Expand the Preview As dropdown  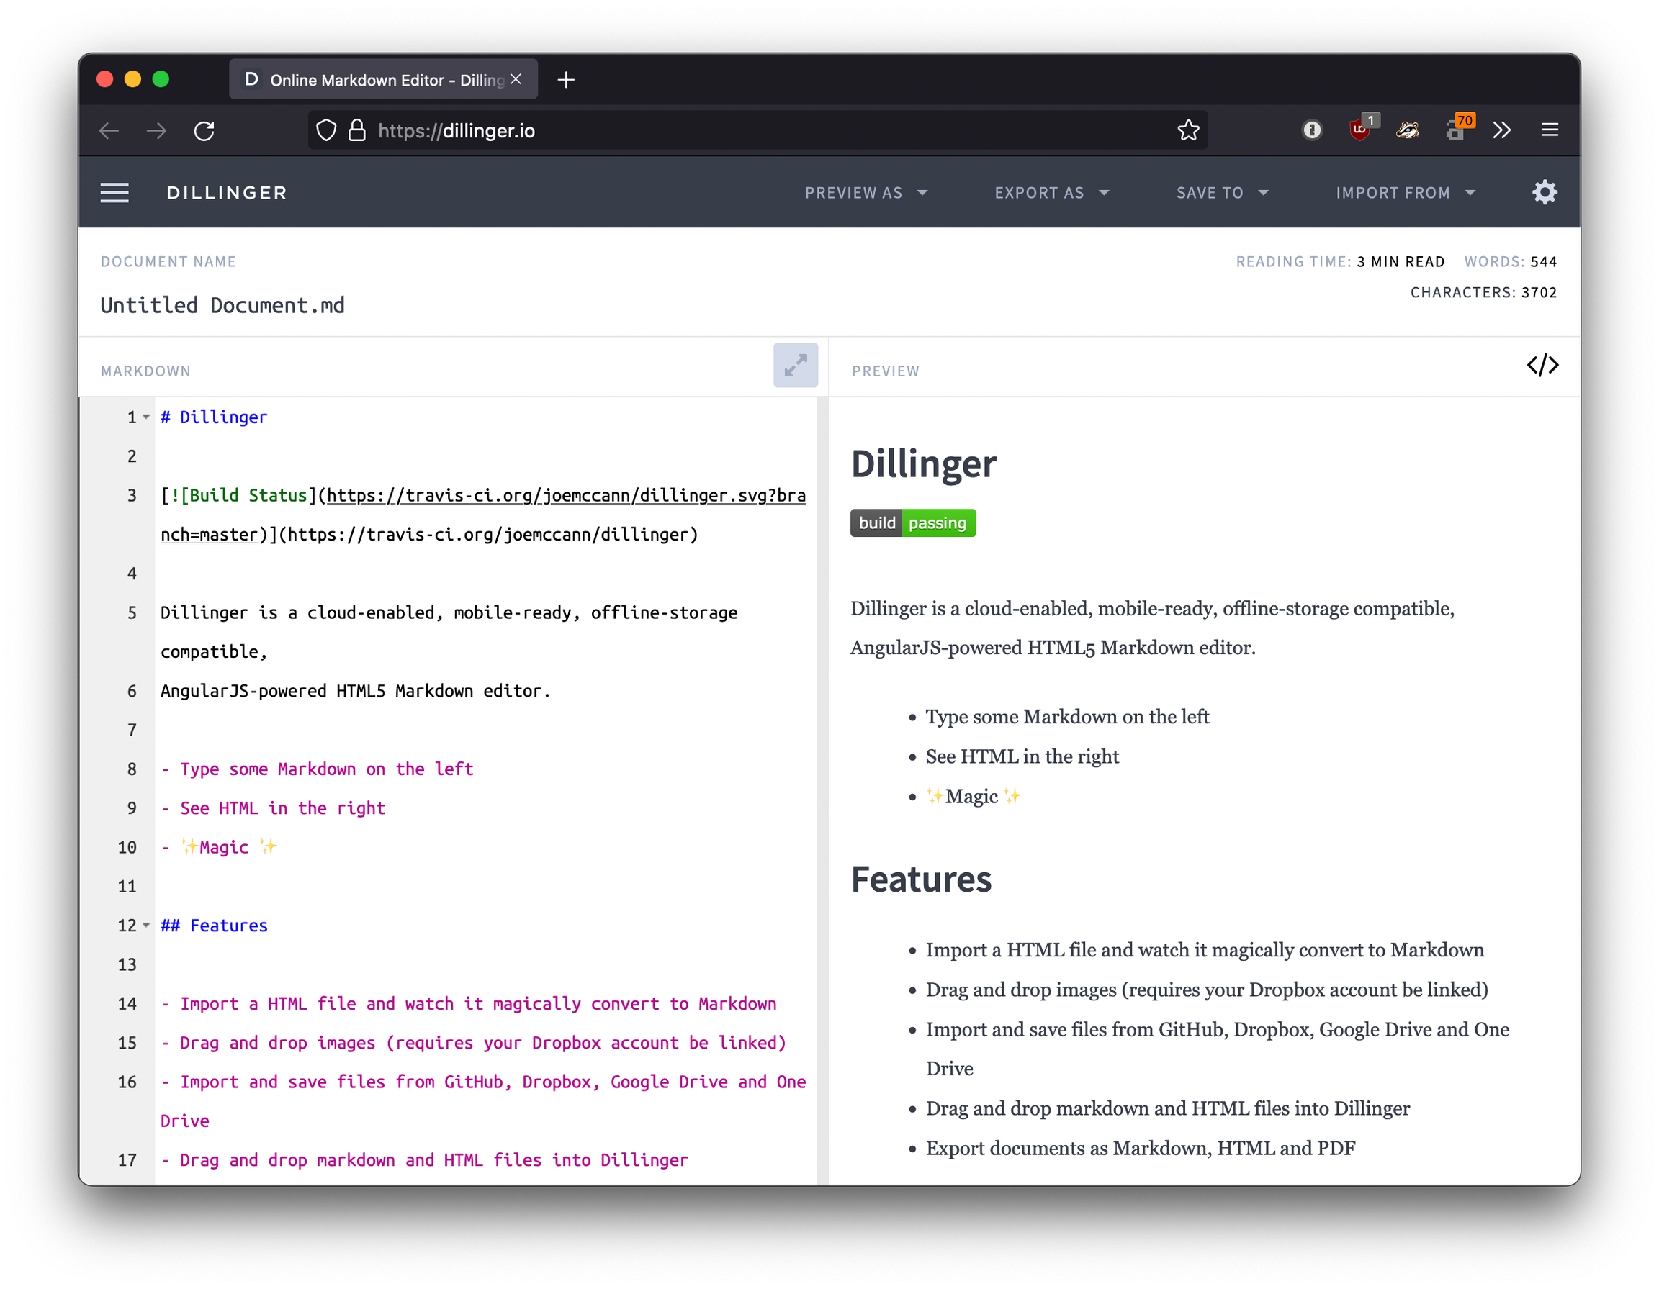[866, 193]
